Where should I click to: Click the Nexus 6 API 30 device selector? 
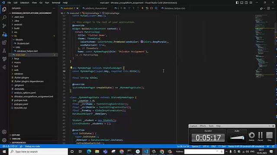tap(246, 146)
